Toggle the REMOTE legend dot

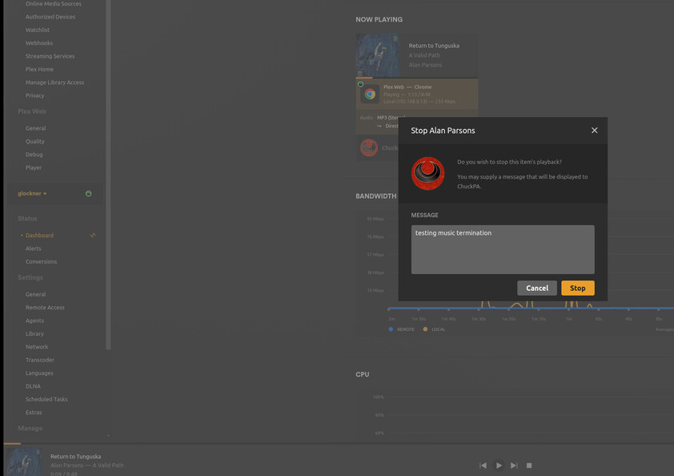(x=391, y=329)
